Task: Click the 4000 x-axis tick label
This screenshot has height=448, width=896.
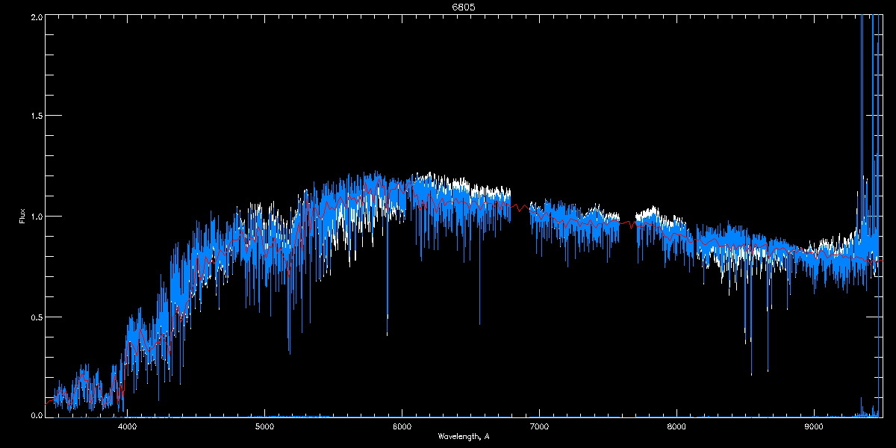Action: pos(127,427)
